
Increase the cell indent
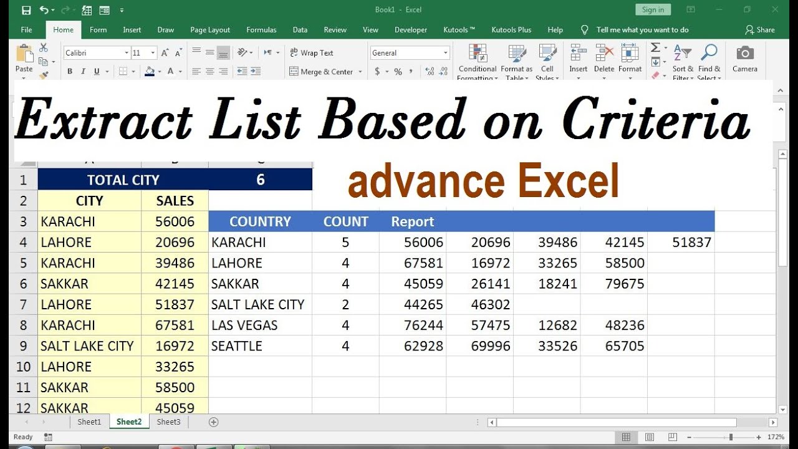pos(256,72)
